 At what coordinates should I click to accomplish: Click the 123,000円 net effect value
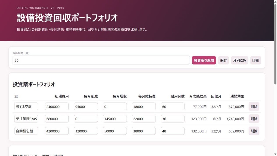[x=199, y=119]
